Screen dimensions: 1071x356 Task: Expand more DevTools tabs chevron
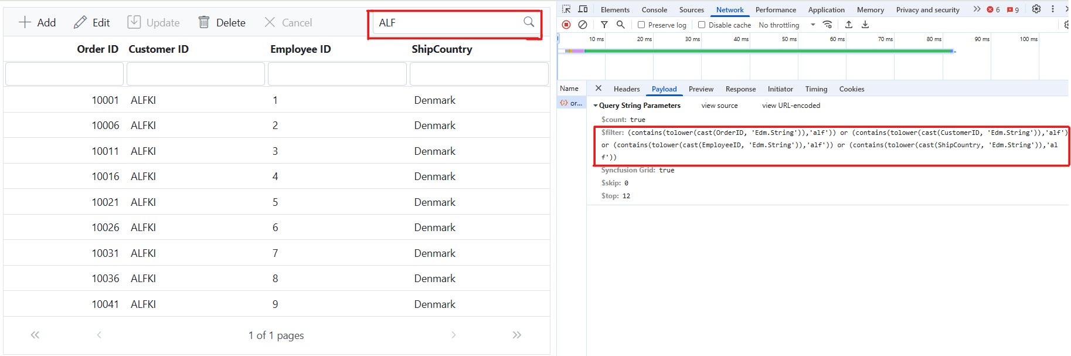pyautogui.click(x=977, y=9)
